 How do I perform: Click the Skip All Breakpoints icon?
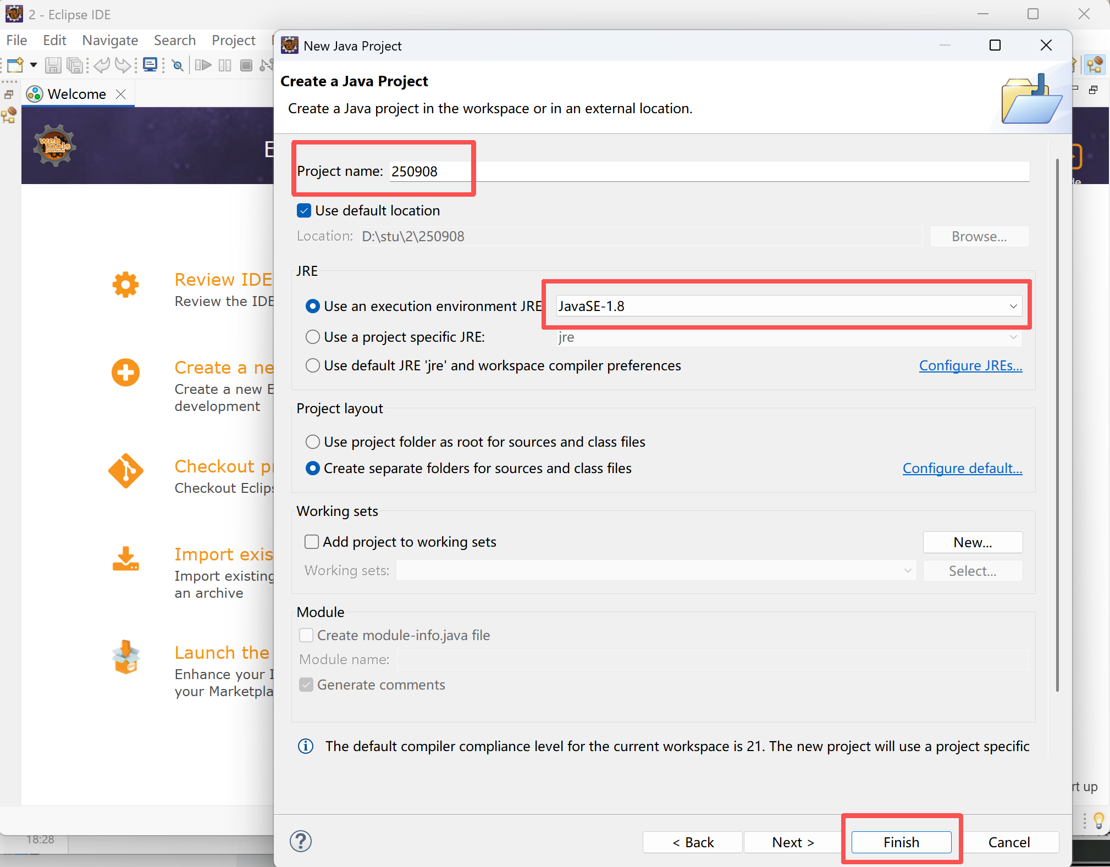(178, 66)
